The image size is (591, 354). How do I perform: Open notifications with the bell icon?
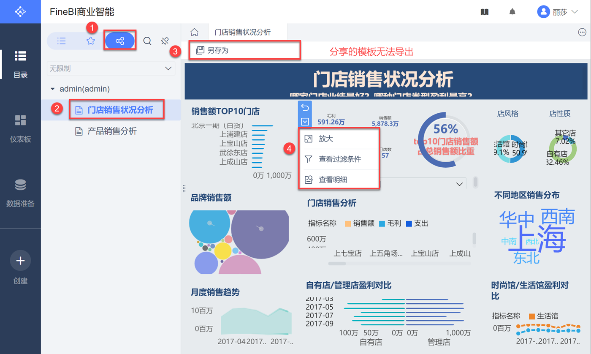[512, 12]
